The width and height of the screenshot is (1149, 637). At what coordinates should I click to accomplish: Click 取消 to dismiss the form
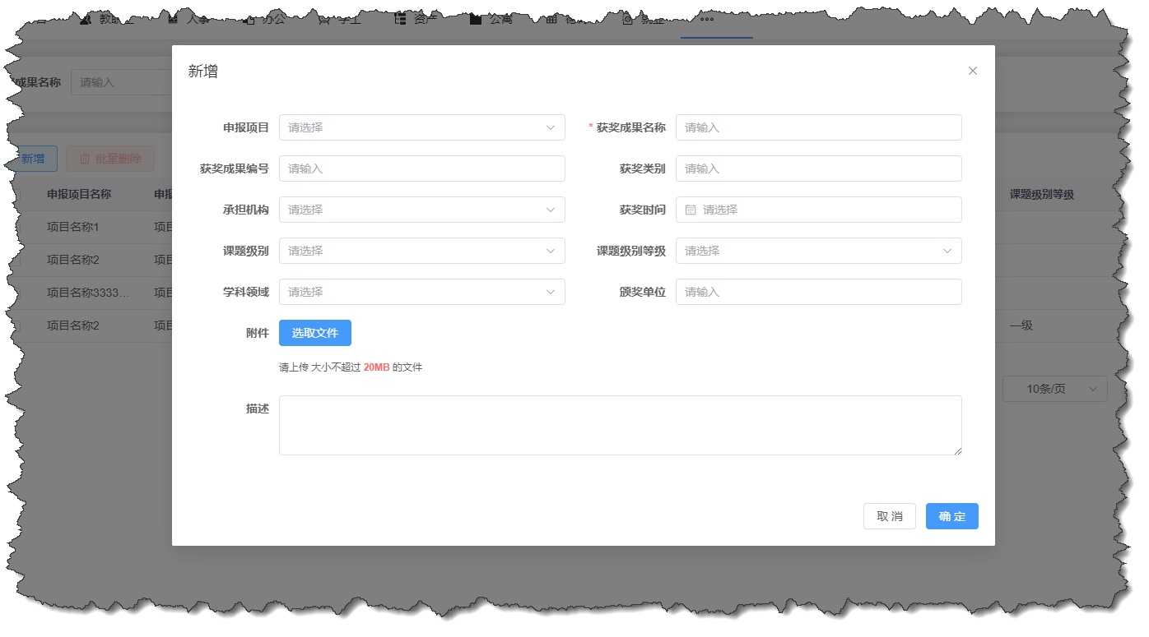coord(890,516)
